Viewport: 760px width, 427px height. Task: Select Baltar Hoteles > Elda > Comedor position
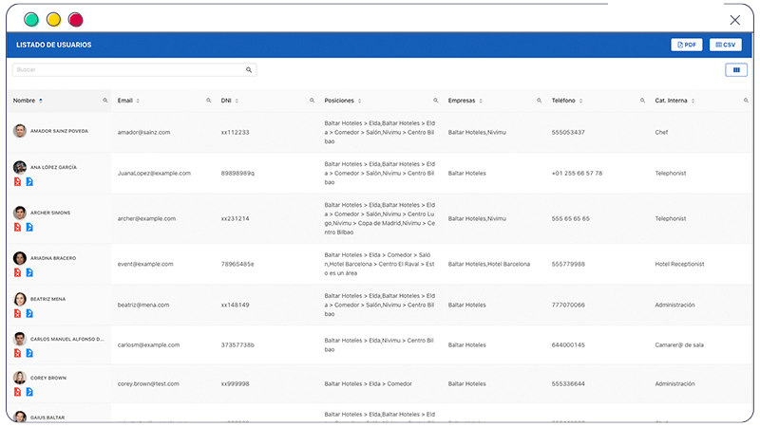pyautogui.click(x=368, y=383)
